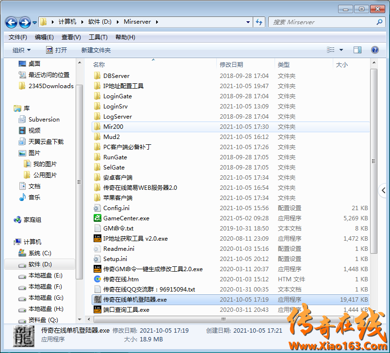Click the file list vertical scrollbar thumb
This screenshot has width=390, height=353.
tap(374, 161)
